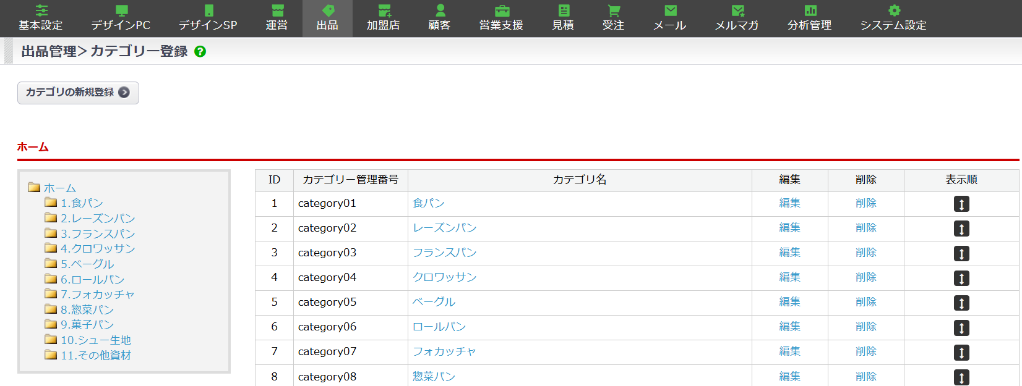Screen dimensions: 1022x386
Task: Click sort order arrow for 食パン row
Action: pyautogui.click(x=961, y=204)
